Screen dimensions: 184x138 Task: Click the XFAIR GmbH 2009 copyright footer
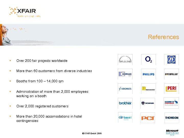[x=92, y=133]
